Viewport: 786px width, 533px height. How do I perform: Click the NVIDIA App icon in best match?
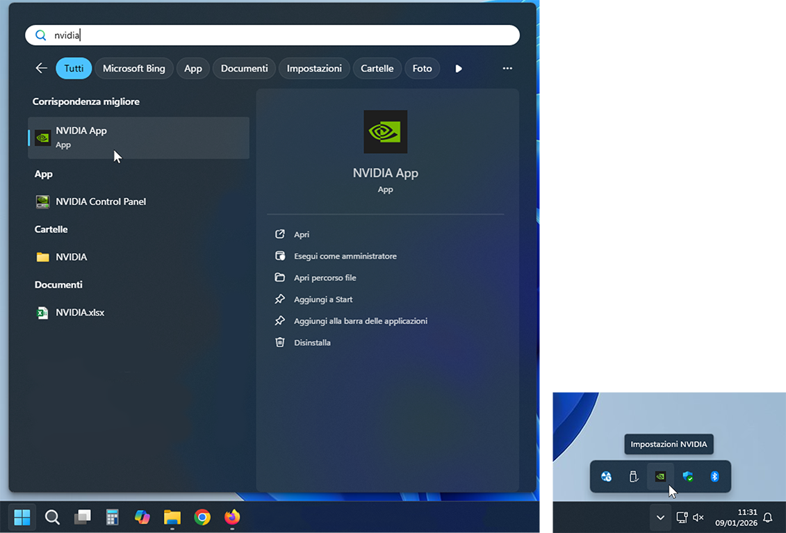tap(42, 138)
